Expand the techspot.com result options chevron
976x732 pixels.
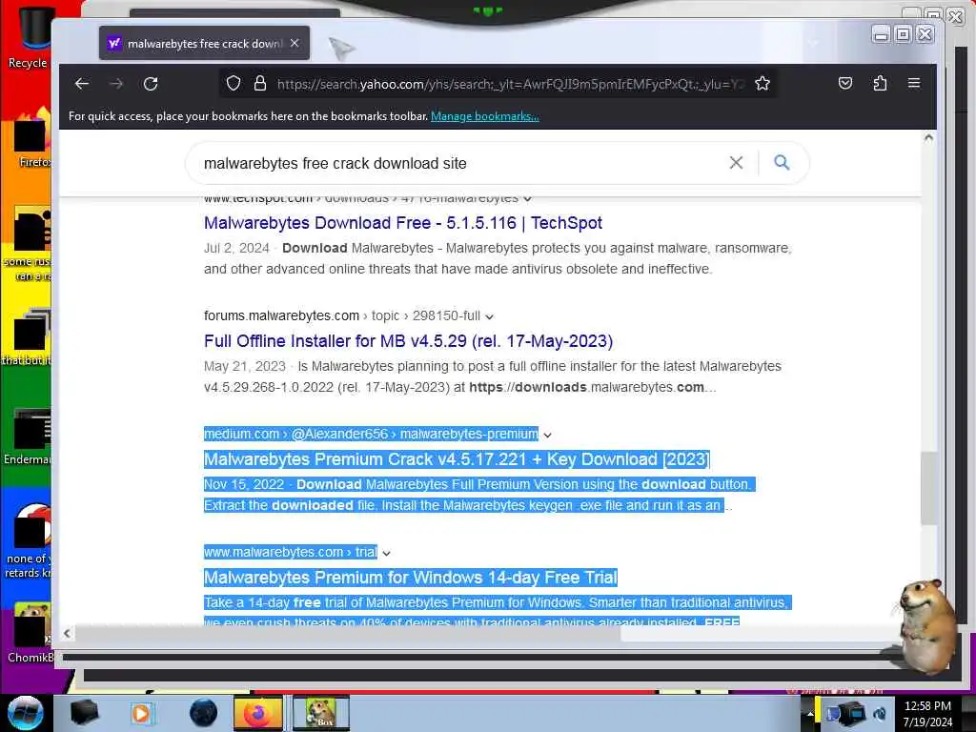(528, 199)
